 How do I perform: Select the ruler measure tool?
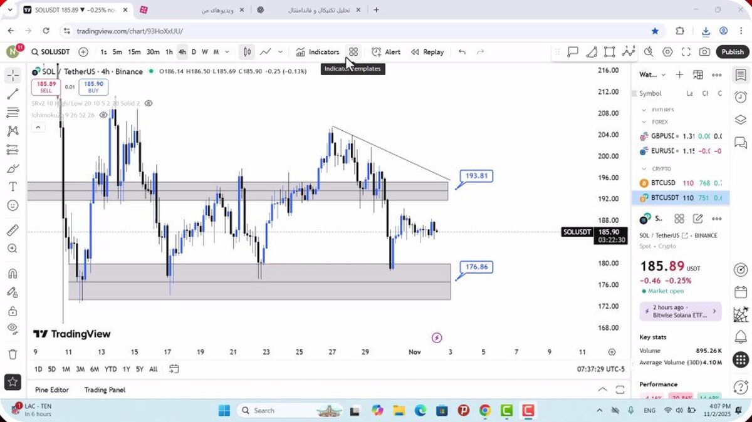[13, 230]
